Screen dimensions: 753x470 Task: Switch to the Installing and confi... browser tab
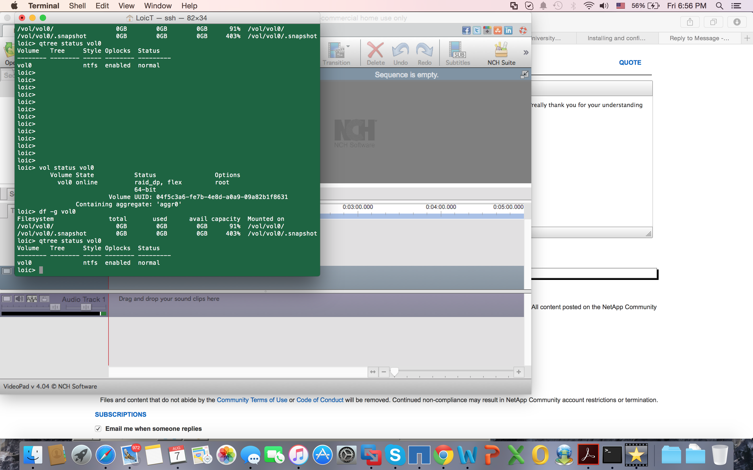coord(616,38)
